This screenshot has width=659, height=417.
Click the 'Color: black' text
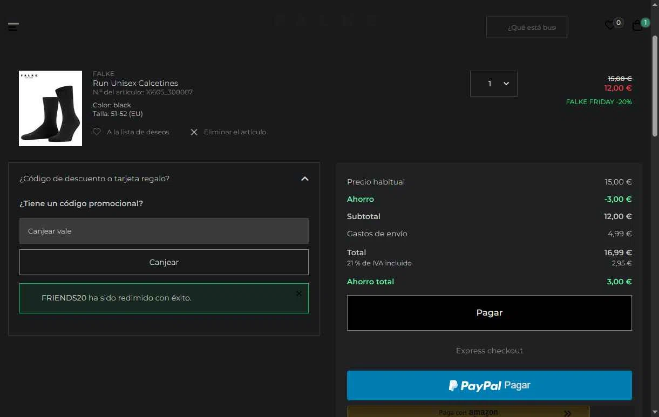point(112,105)
